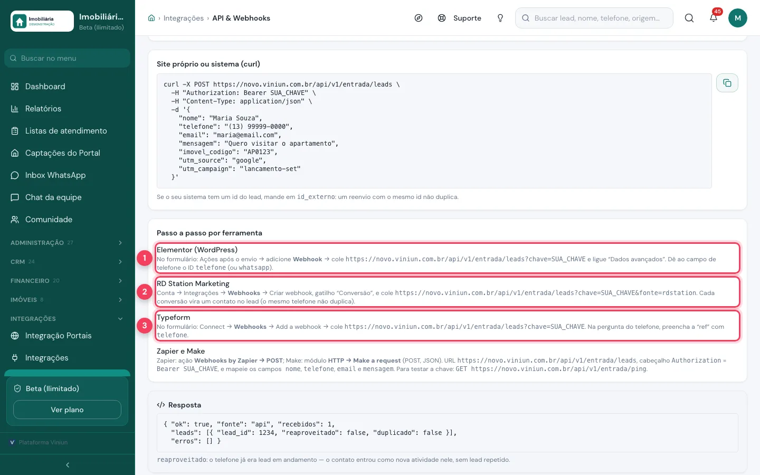Click the magnifier search icon top right
This screenshot has height=475, width=760.
[689, 18]
